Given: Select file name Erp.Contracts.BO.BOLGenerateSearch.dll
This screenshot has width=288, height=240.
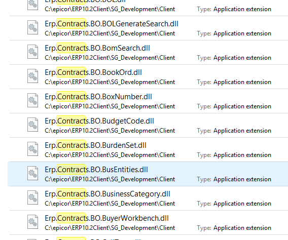Looking at the screenshot, I should 112,24.
